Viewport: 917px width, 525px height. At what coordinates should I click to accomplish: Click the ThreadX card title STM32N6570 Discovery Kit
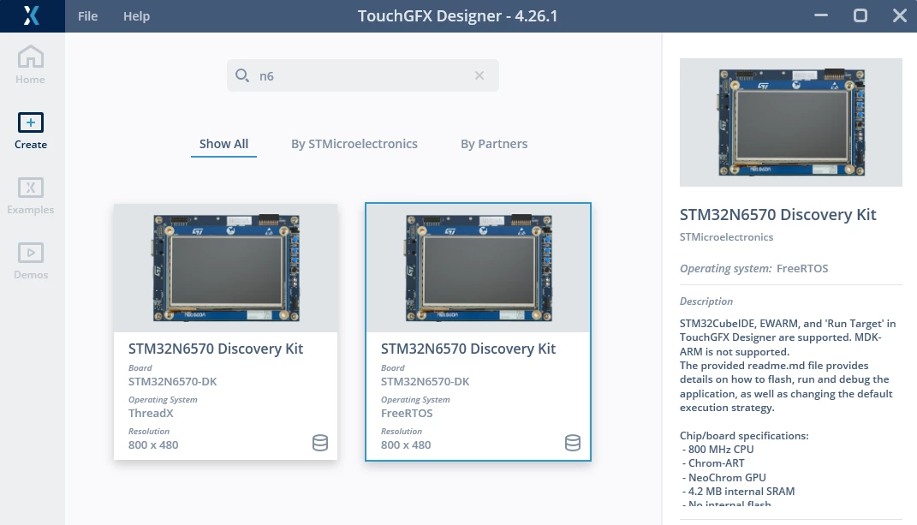pos(216,349)
